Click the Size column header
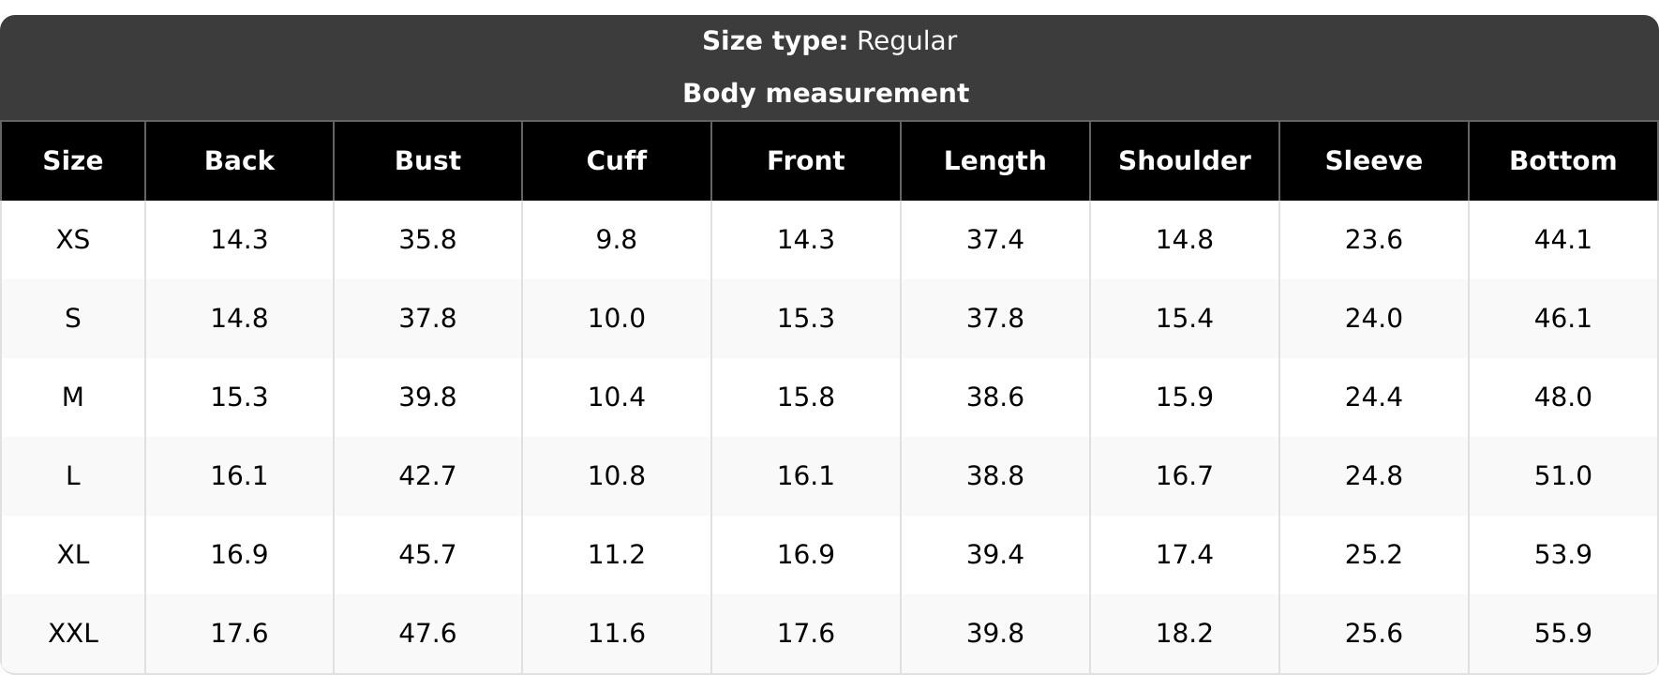1659x675 pixels. tap(73, 161)
